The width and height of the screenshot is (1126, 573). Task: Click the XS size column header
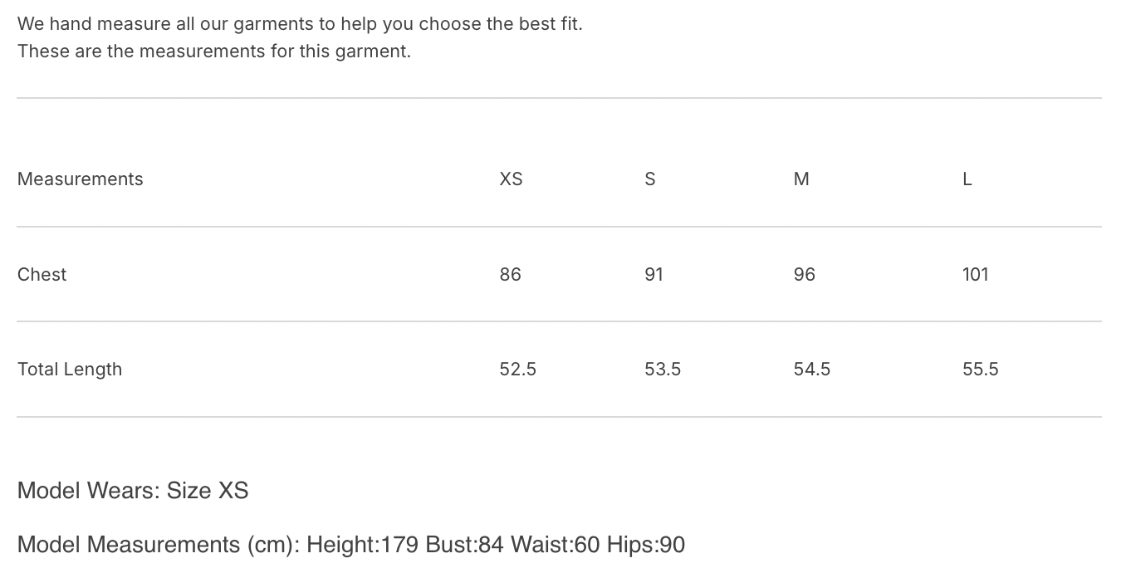(x=511, y=179)
